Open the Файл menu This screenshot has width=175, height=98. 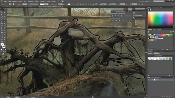5,1
